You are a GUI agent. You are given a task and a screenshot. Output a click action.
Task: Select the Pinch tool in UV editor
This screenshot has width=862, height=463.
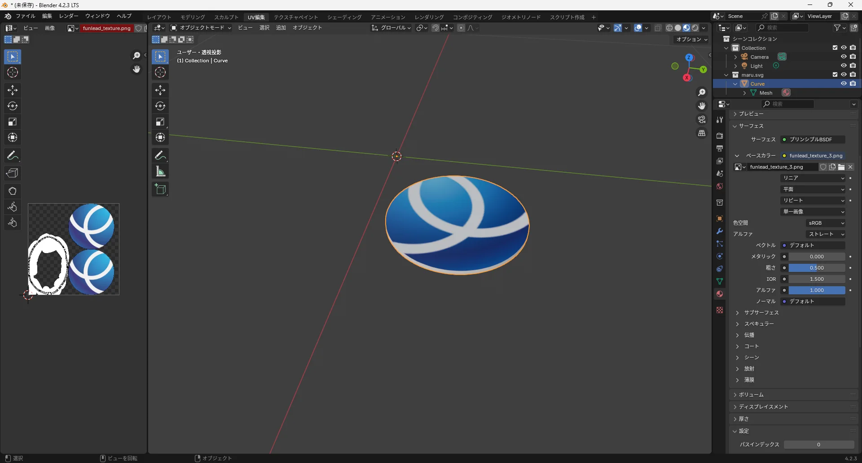click(13, 223)
